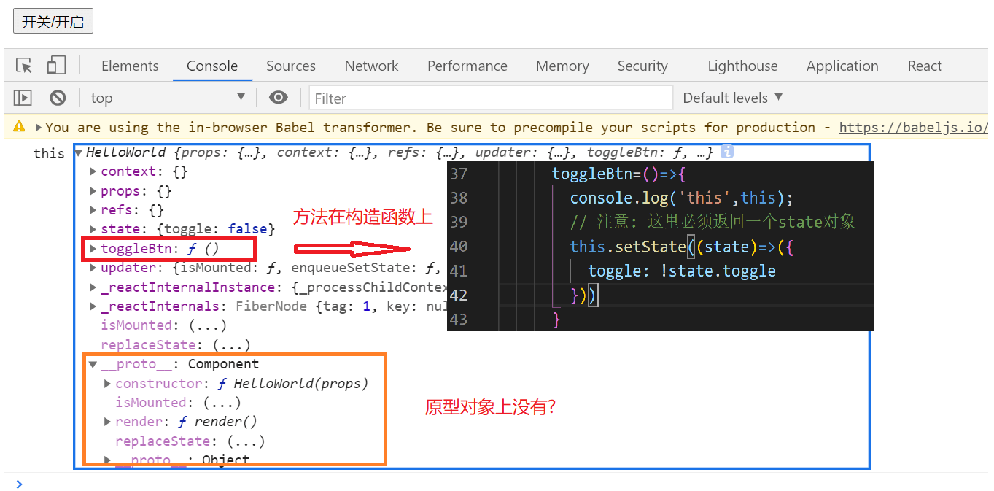Expand the updater property
Viewport: 994px width, 491px height.
93,268
